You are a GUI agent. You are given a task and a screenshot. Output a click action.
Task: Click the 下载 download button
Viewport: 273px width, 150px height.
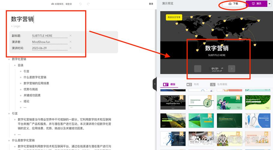233,4
